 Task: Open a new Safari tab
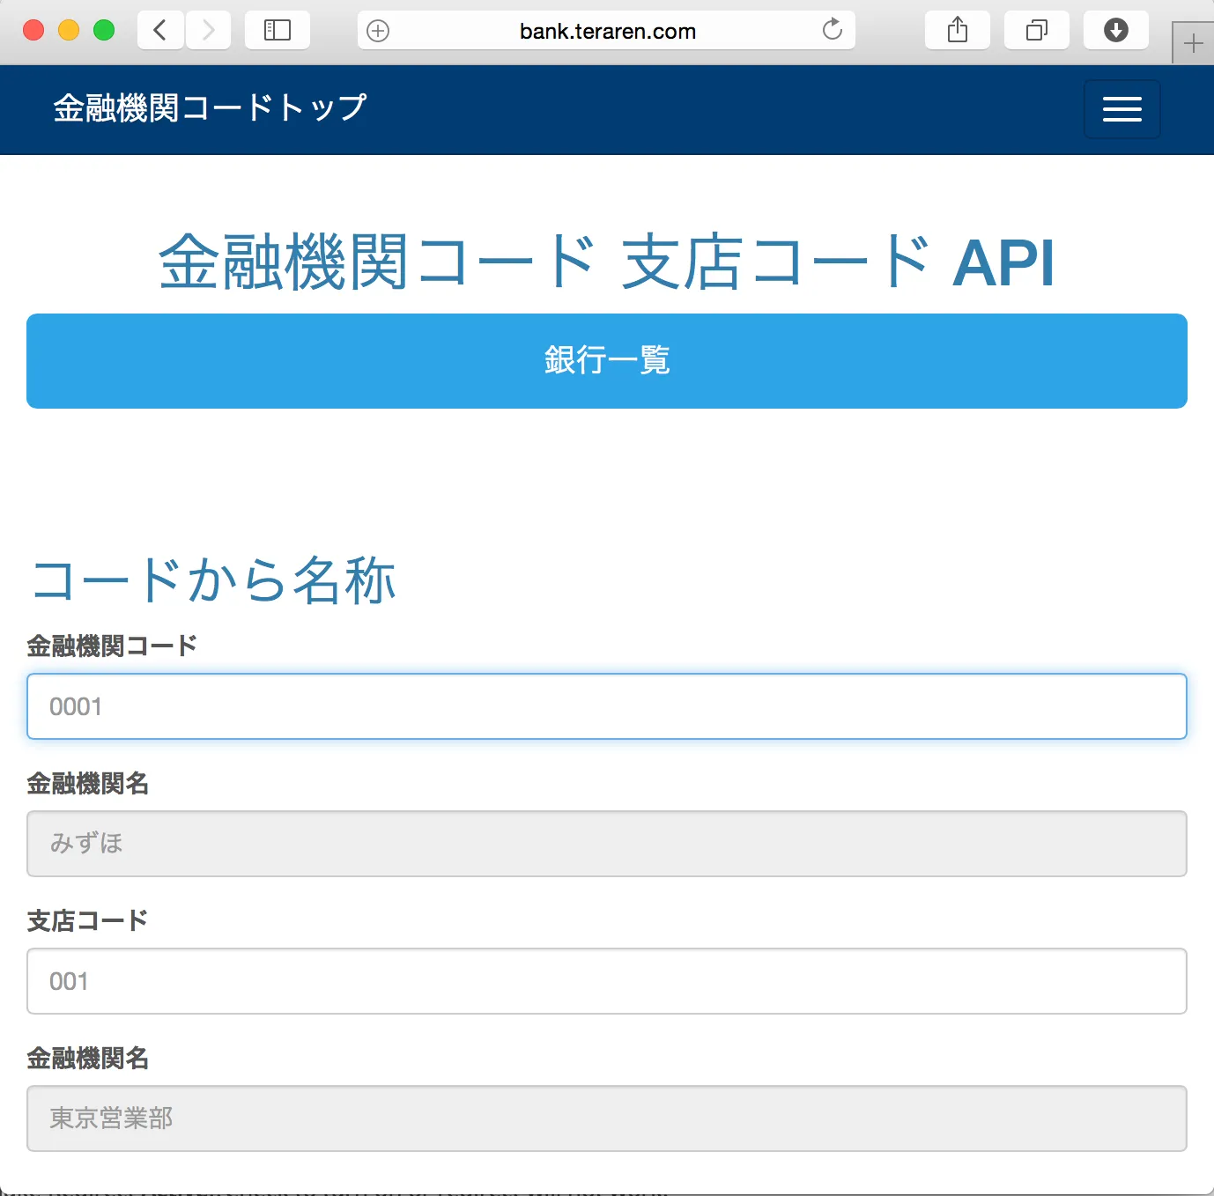point(1194,42)
